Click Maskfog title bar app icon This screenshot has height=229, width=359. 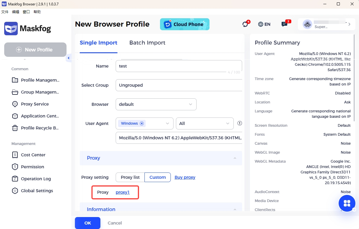tap(4, 4)
